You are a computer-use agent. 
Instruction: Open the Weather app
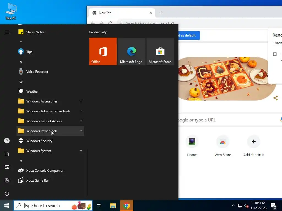[50, 91]
